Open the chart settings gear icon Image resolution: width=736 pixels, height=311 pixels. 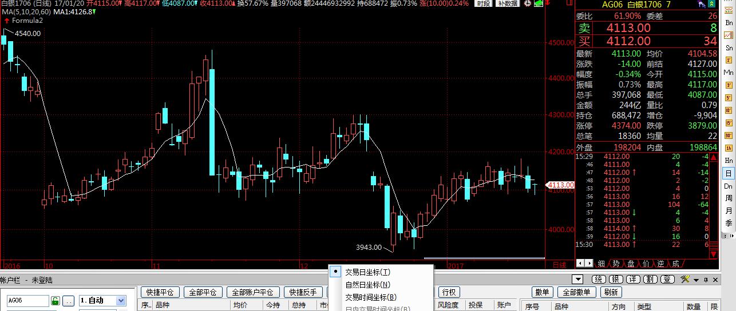click(x=528, y=3)
